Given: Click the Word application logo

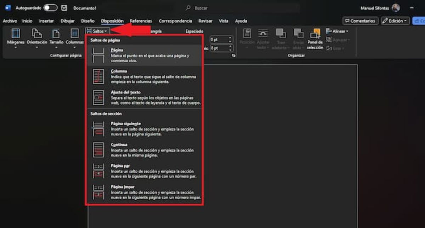Looking at the screenshot, I should pyautogui.click(x=8, y=8).
